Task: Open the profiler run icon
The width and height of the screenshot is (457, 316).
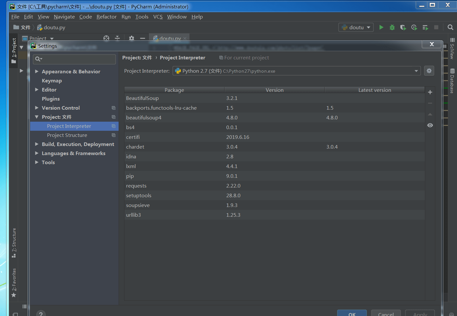Action: pyautogui.click(x=414, y=27)
